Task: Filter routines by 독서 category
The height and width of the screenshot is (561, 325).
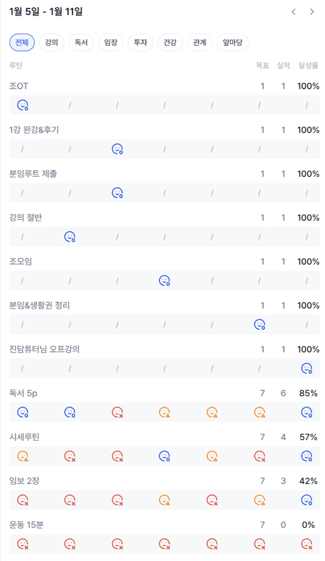Action: tap(81, 43)
